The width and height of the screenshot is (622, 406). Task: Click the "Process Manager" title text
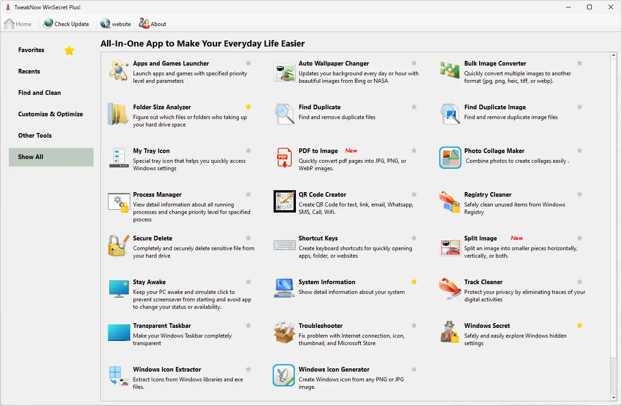tap(157, 195)
